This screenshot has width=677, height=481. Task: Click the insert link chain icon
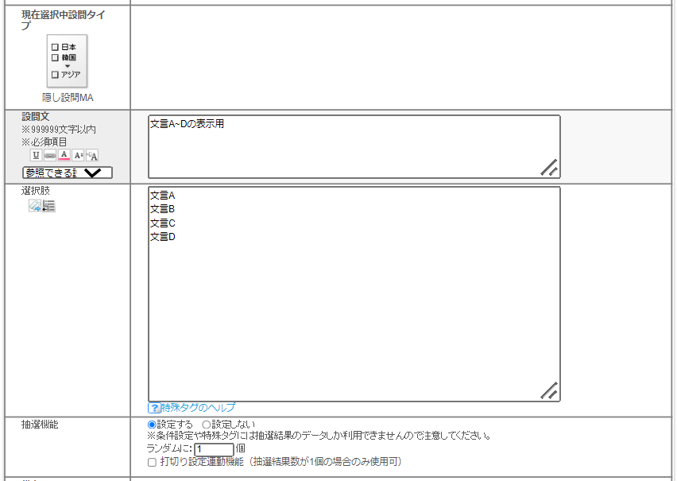50,155
